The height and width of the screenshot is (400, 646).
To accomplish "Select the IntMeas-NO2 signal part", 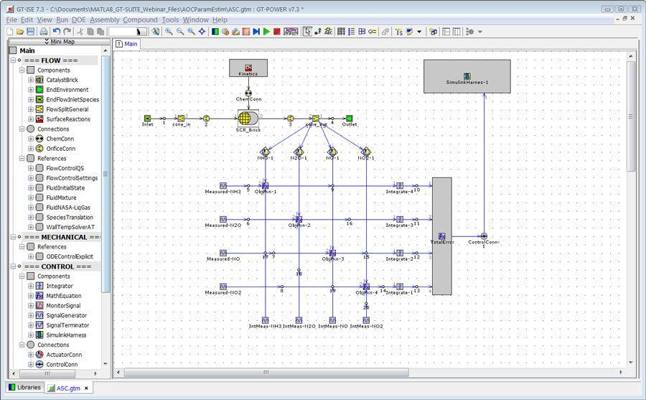I will click(x=366, y=320).
